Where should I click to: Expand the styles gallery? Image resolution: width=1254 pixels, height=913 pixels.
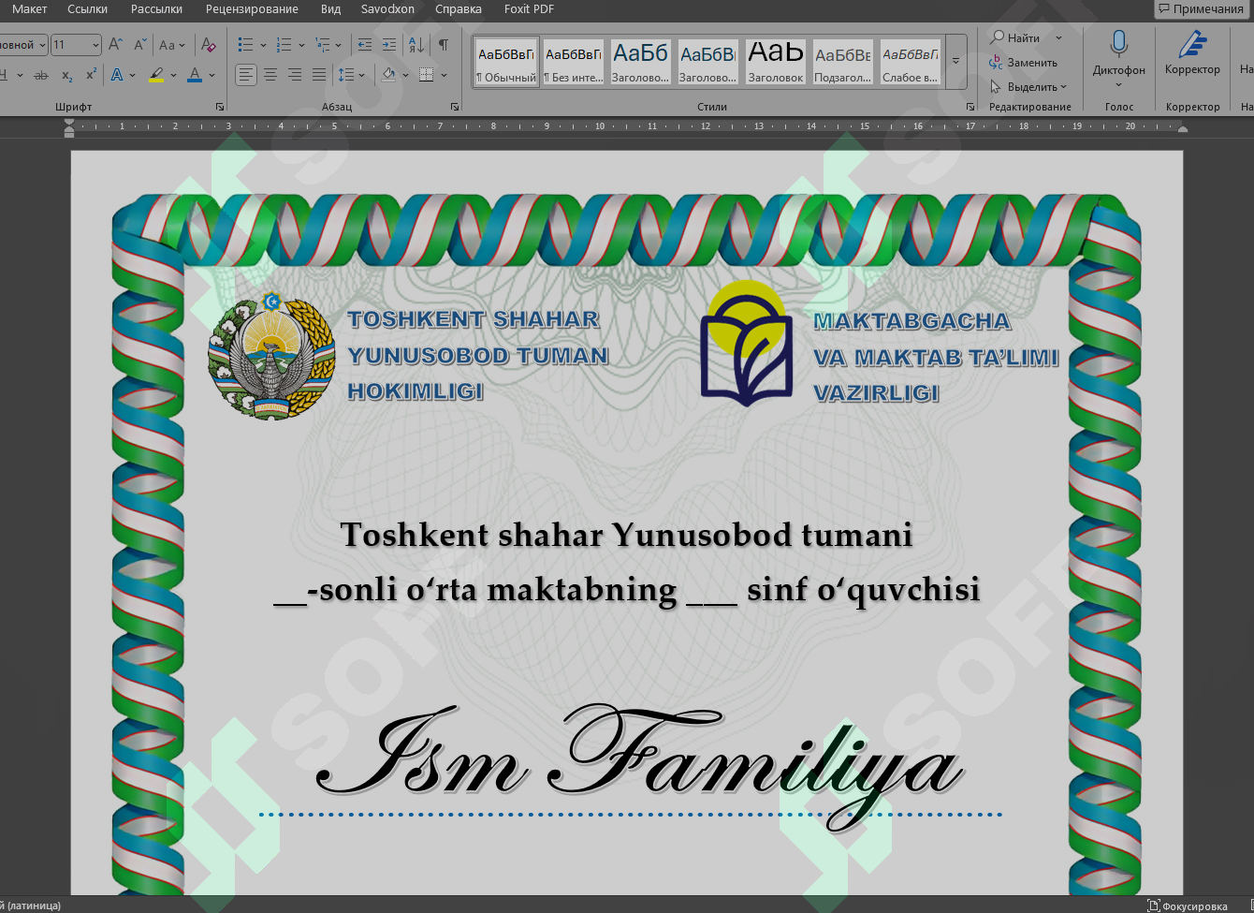[955, 62]
